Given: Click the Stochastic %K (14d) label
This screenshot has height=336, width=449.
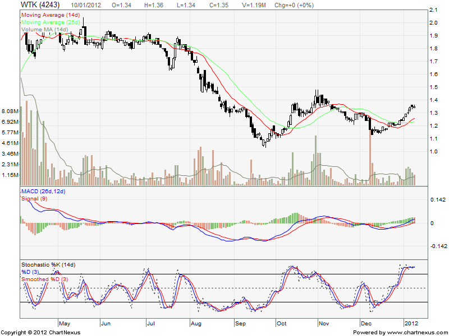Looking at the screenshot, I should click(48, 264).
